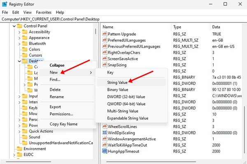247x164 pixels.
Task: Click the WindowArrangementActive value icon
Action: coord(105,139)
